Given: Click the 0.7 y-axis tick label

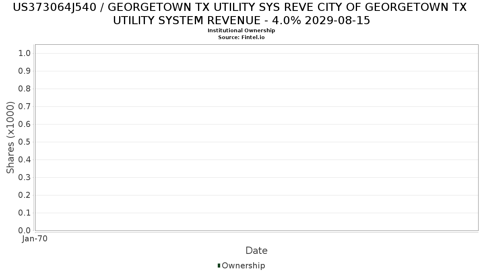Looking at the screenshot, I should tap(25, 107).
